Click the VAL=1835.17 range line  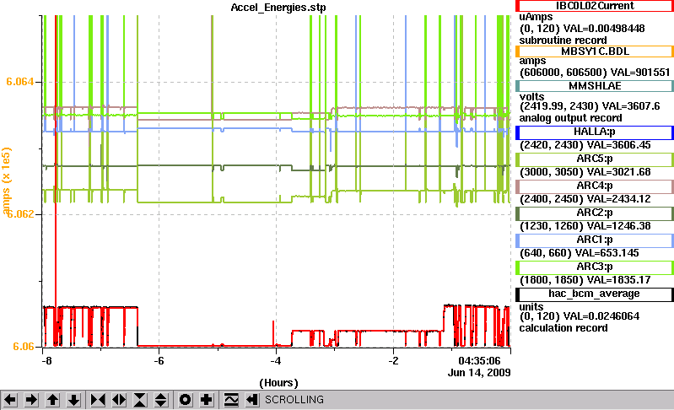(585, 280)
